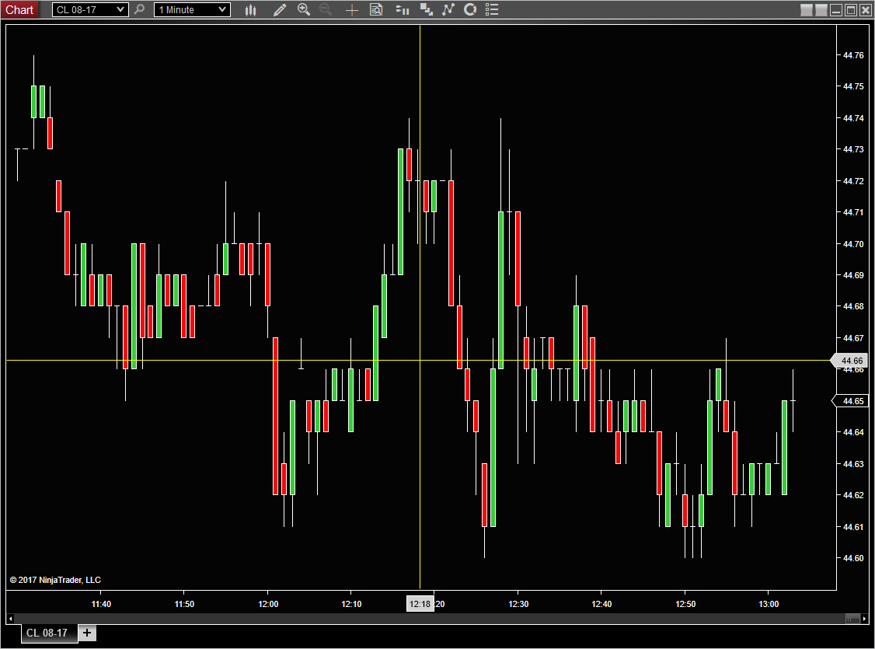Add a new chart tab with plus button
The width and height of the screenshot is (875, 649).
pos(87,632)
